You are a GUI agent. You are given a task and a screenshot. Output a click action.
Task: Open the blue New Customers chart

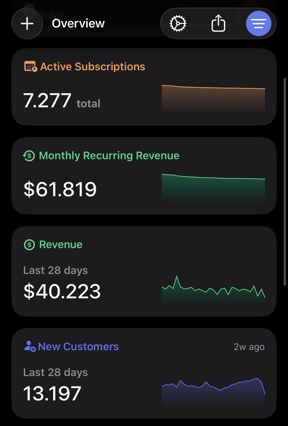[214, 392]
